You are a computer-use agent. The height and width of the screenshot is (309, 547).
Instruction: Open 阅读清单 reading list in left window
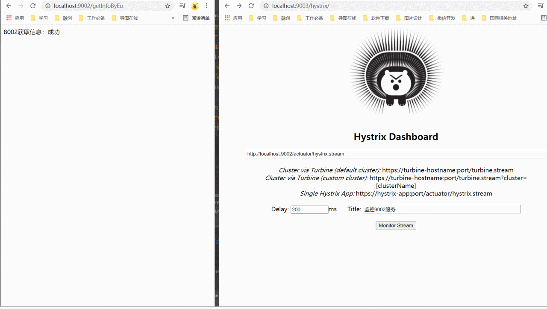[x=196, y=18]
